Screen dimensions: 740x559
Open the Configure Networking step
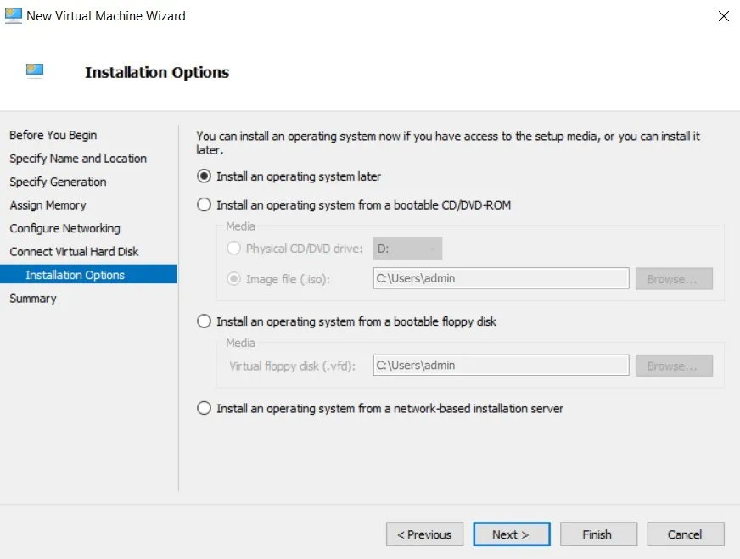coord(64,228)
